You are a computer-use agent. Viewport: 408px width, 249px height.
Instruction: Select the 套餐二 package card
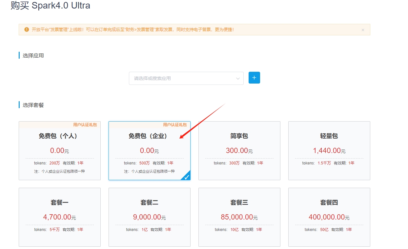pyautogui.click(x=150, y=217)
